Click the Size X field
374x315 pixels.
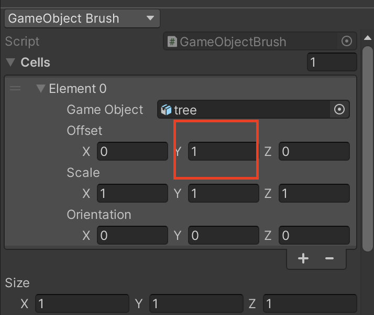(x=82, y=303)
